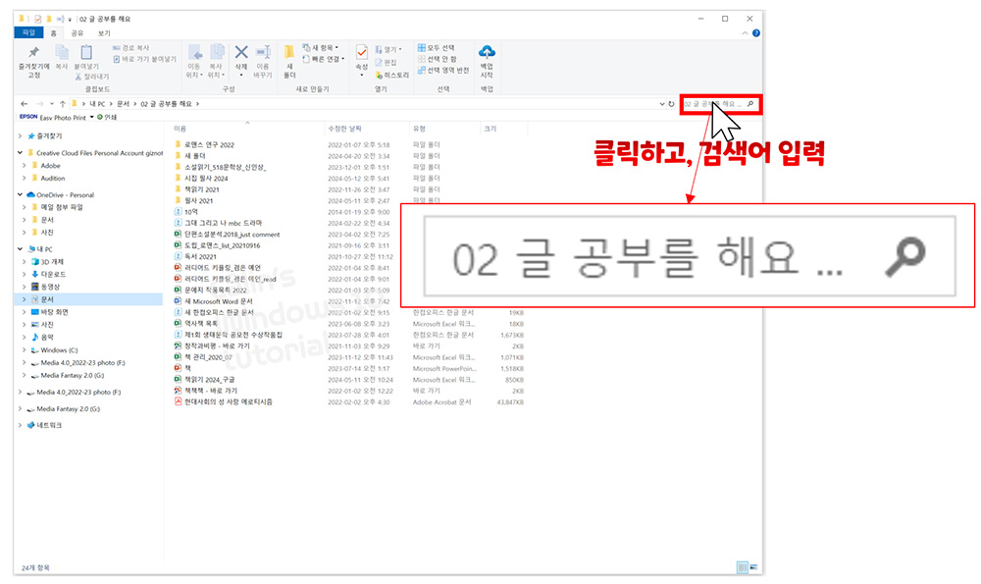Collapse the OneDrive - Personal tree node
This screenshot has height=584, width=981.
[20, 194]
